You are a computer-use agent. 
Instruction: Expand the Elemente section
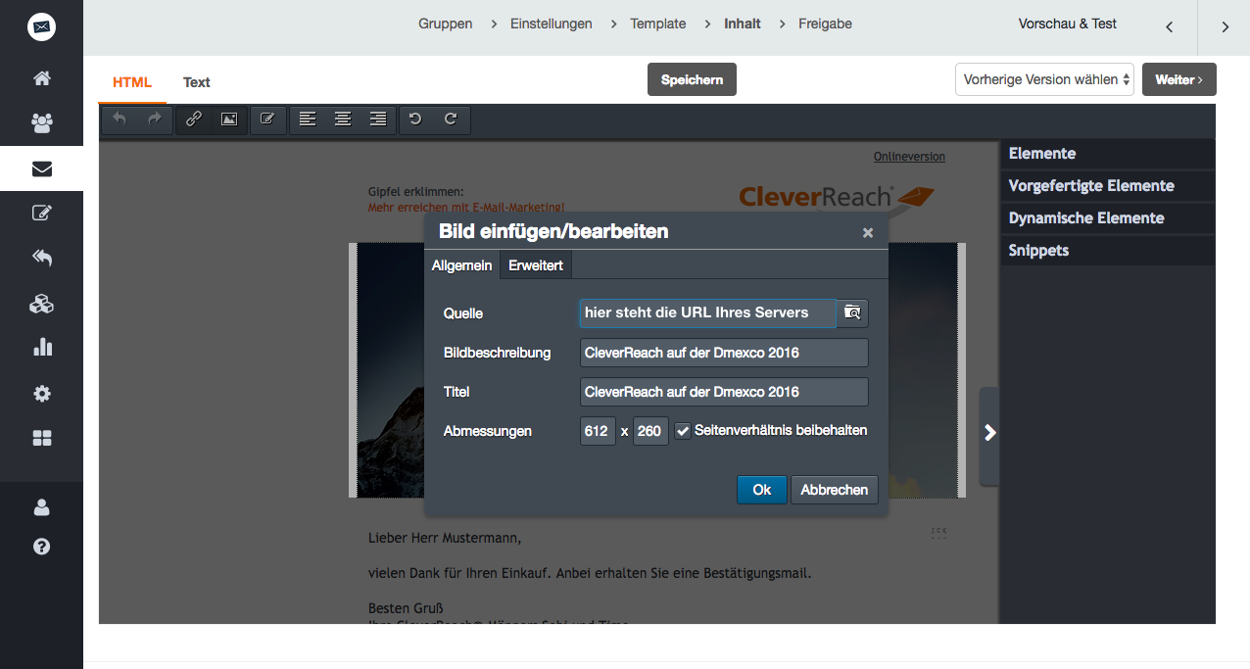click(1107, 153)
